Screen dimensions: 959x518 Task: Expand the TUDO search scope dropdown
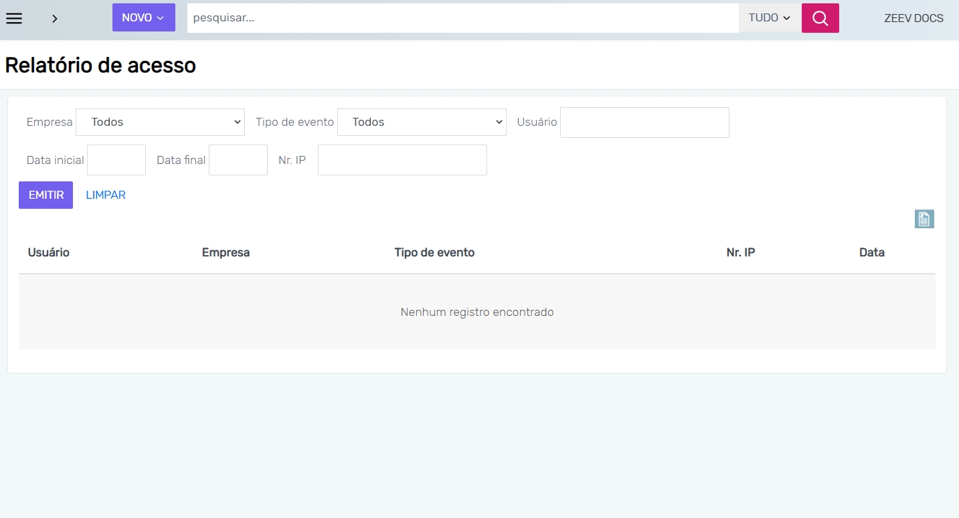(x=770, y=18)
